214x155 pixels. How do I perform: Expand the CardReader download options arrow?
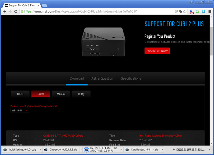(162, 150)
